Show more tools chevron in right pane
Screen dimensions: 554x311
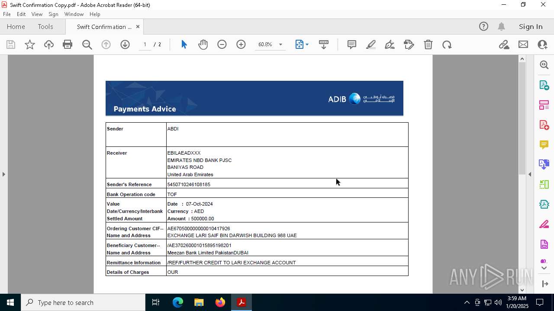coord(544,268)
